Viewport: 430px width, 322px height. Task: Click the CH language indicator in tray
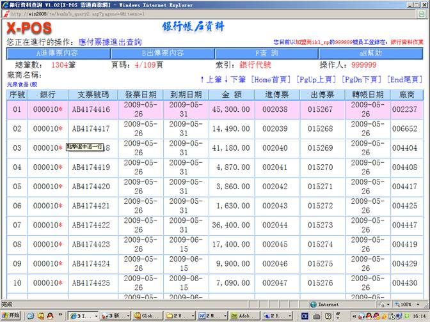305,316
